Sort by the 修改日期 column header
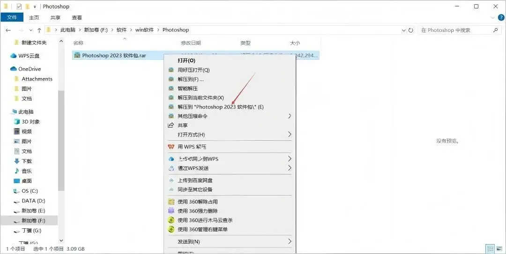The width and height of the screenshot is (506, 254). tap(191, 43)
